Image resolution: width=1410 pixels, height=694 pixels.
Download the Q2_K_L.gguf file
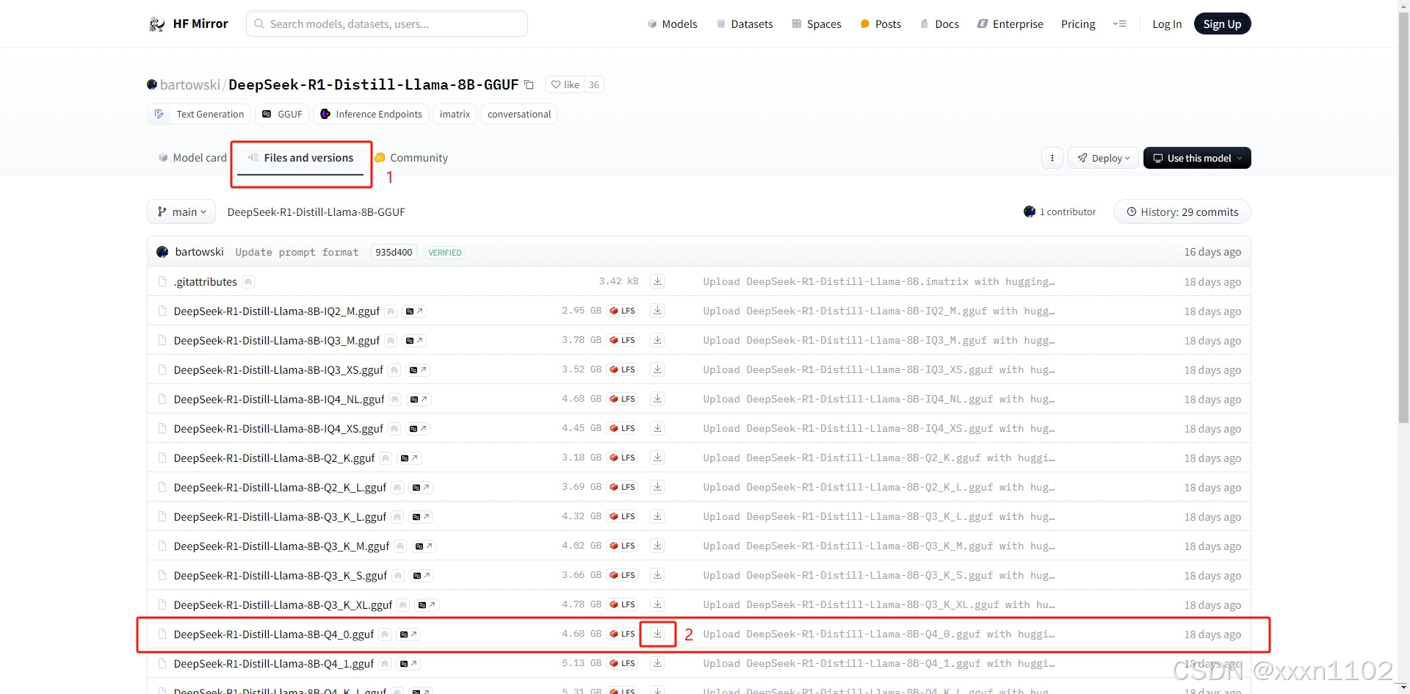tap(657, 487)
